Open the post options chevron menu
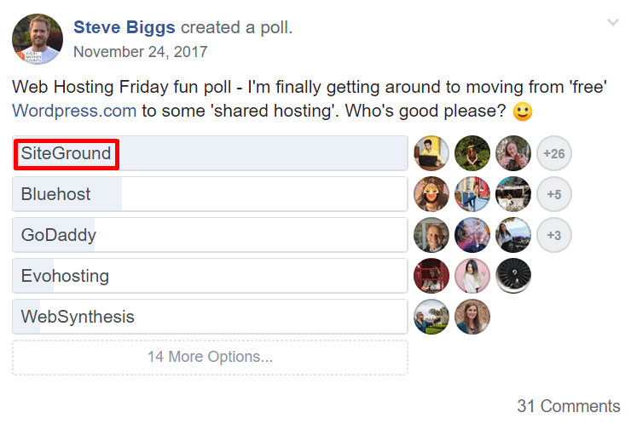Screen dimensions: 631x424 612,23
